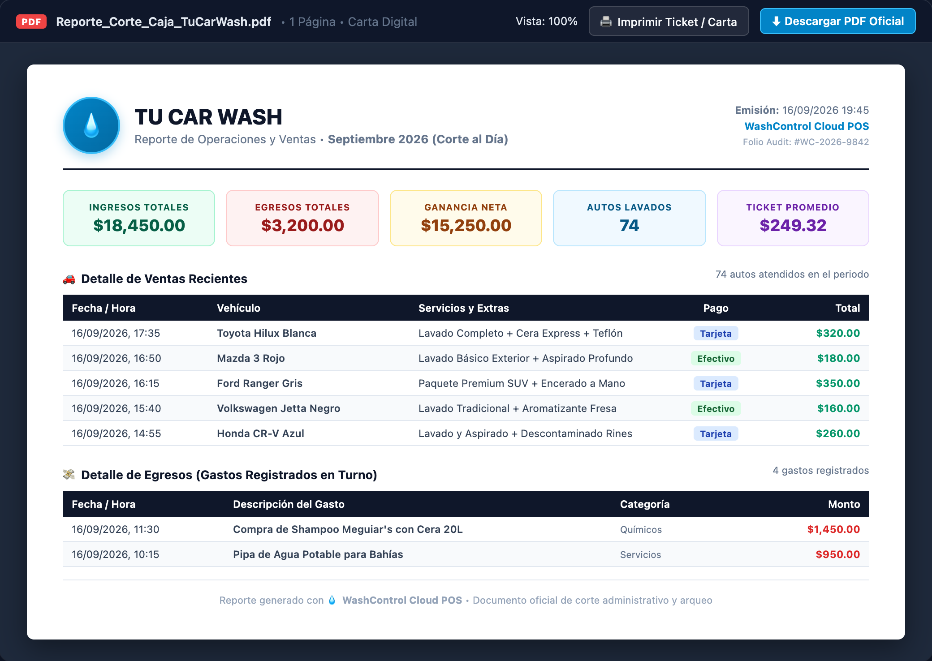Click the blue water drop logo
The height and width of the screenshot is (661, 932).
pyautogui.click(x=91, y=125)
